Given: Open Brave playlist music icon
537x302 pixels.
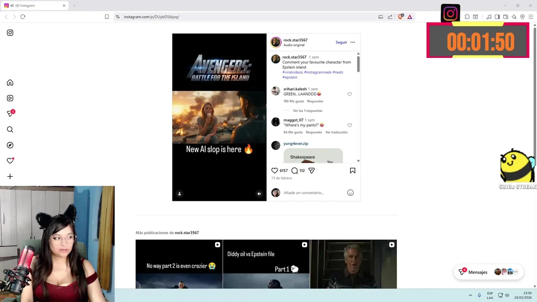Looking at the screenshot, I should click(x=489, y=17).
